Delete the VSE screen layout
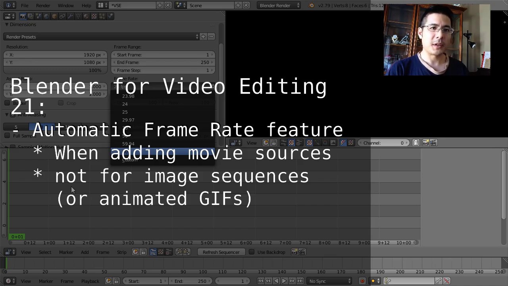Image resolution: width=508 pixels, height=286 pixels. pos(168,5)
